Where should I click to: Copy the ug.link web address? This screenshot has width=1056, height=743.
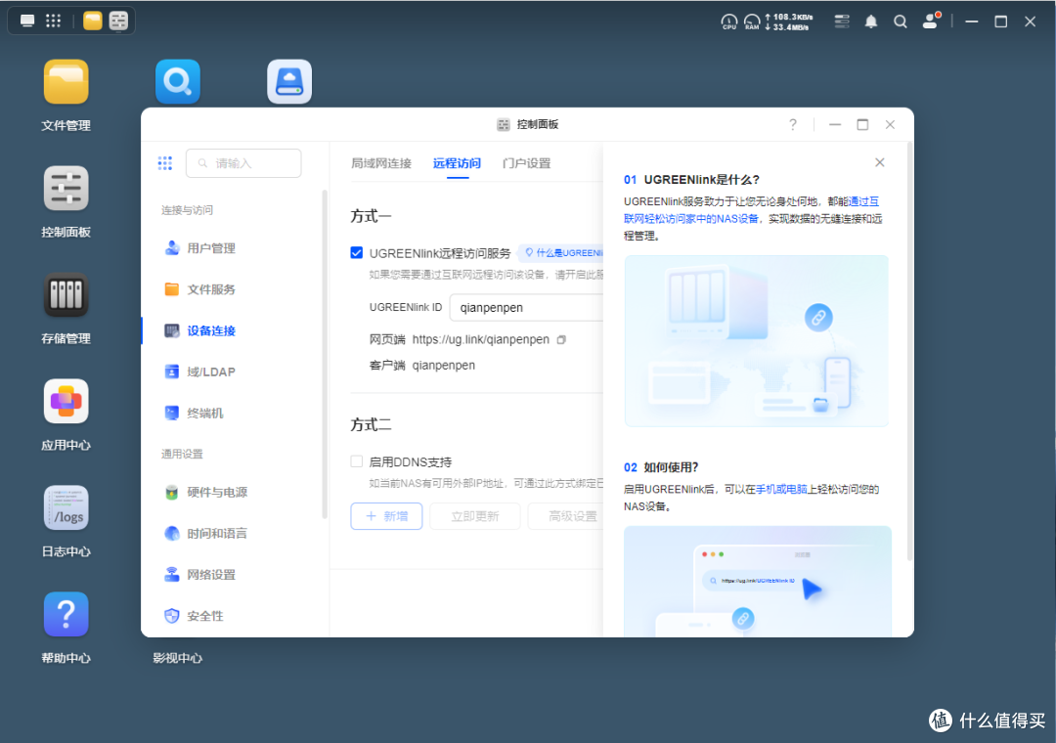click(x=561, y=339)
